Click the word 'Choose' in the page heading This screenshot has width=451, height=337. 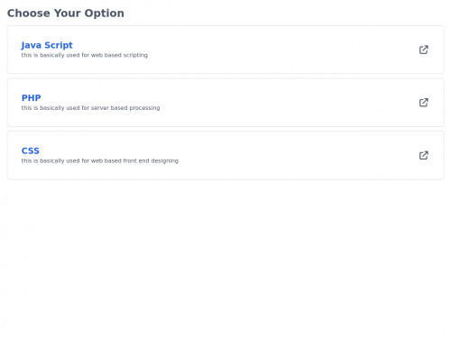click(x=29, y=14)
